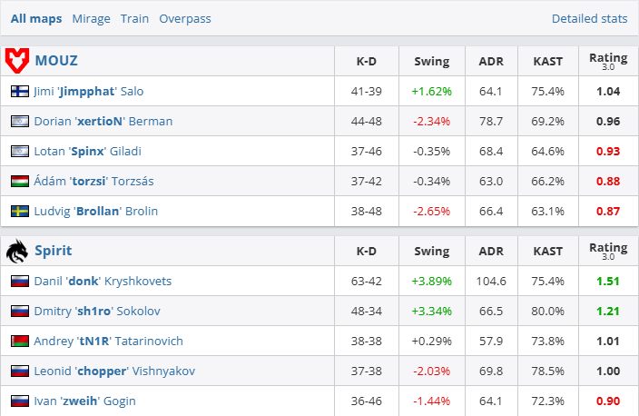639x416 pixels.
Task: Open Dmitry 'sh1ro' Sokolov player profile
Action: point(97,312)
